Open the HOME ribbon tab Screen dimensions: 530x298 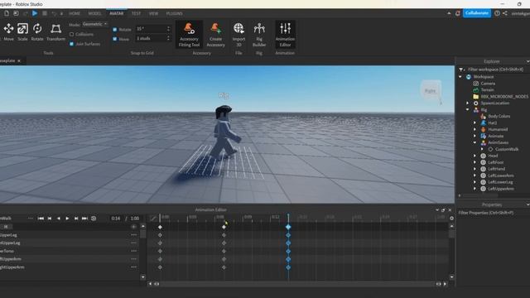tap(75, 13)
